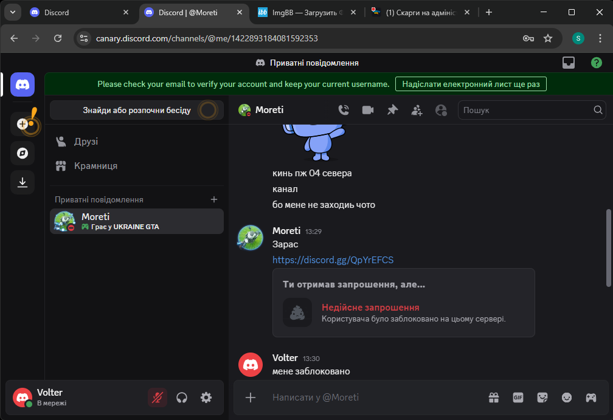Reload the page
This screenshot has height=420, width=613.
(58, 38)
